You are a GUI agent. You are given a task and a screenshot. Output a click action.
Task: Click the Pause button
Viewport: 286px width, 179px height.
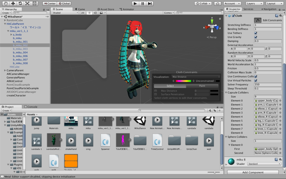142,3
